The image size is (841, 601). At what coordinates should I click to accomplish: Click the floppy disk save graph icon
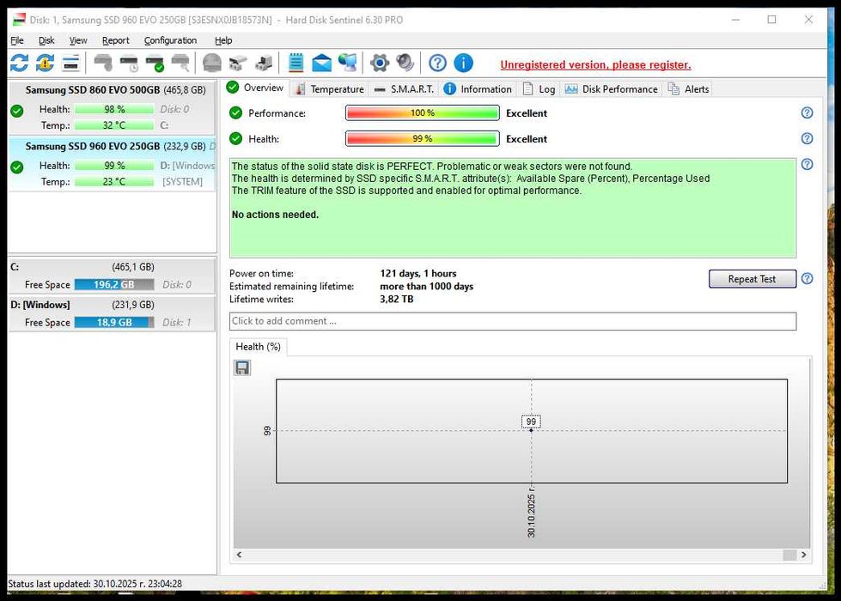point(242,367)
